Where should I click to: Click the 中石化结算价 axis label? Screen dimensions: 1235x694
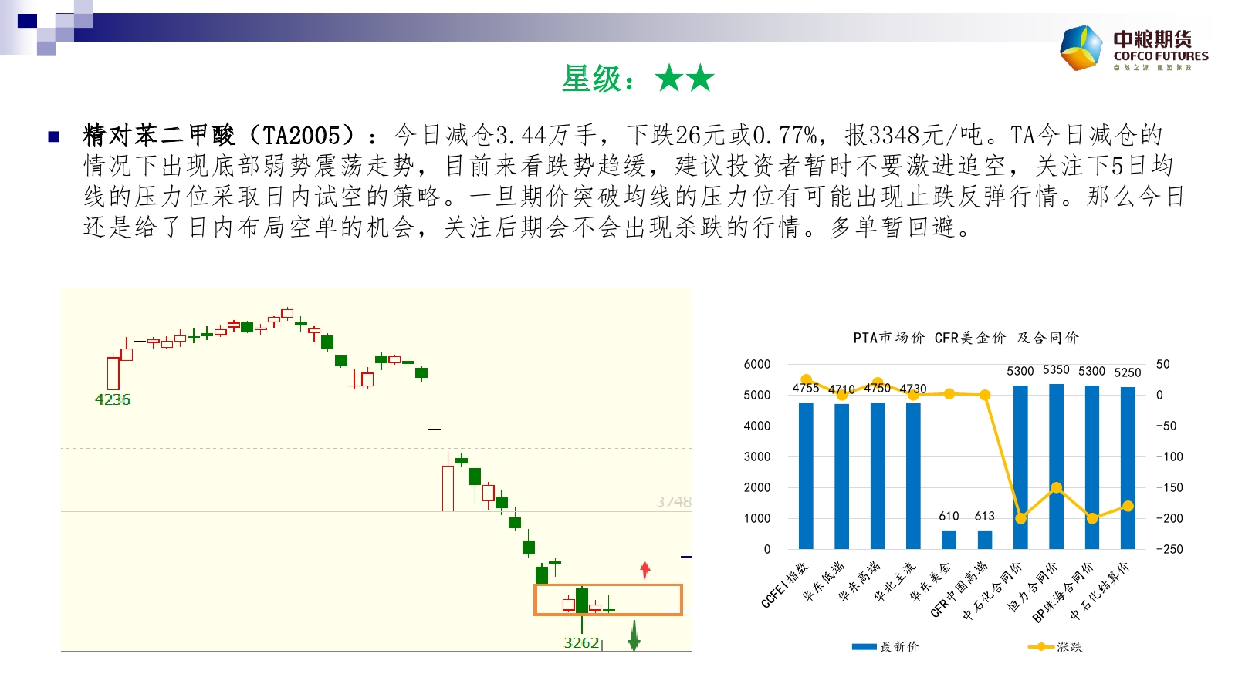tap(1100, 592)
